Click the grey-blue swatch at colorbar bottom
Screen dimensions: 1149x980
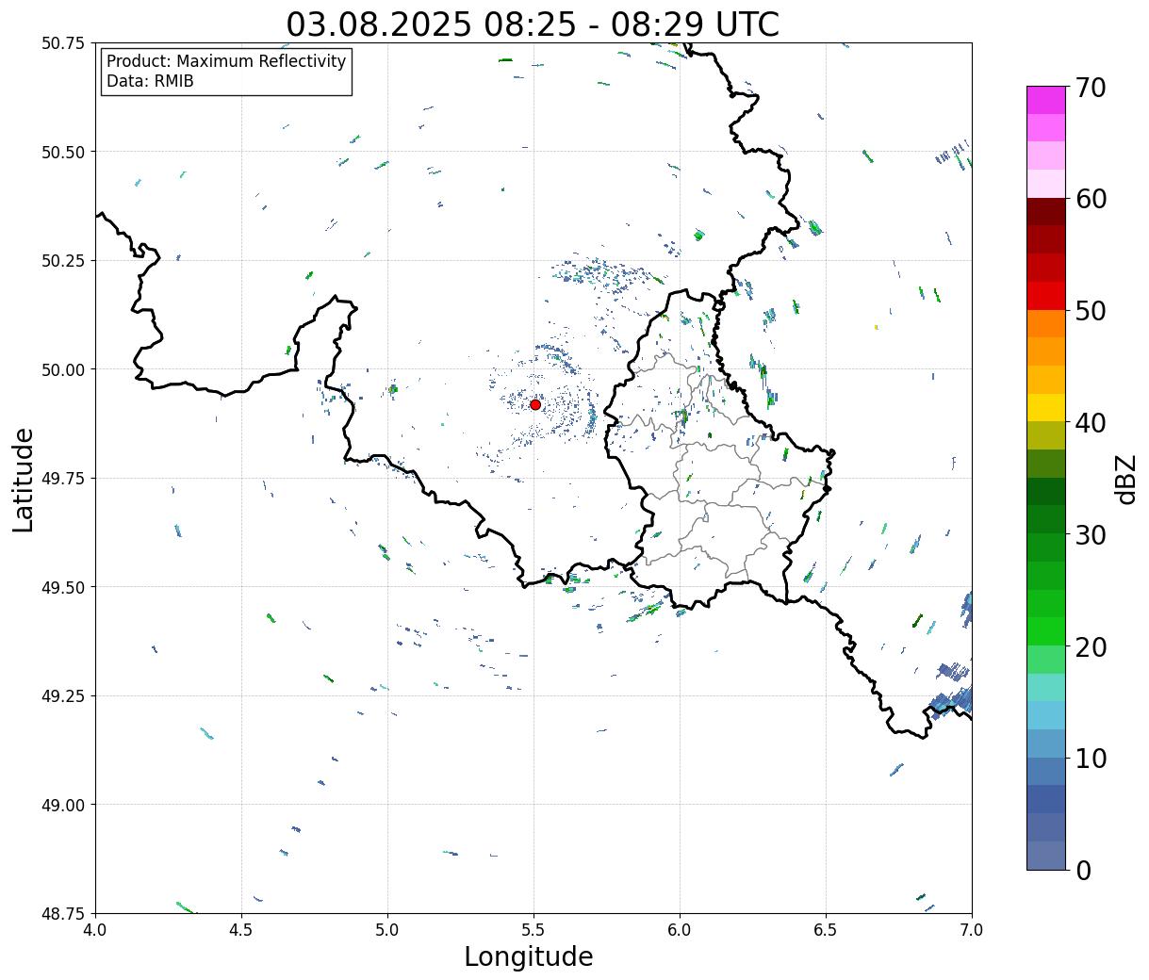tap(1046, 855)
